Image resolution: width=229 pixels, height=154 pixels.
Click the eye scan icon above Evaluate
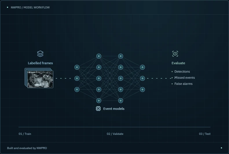[x=175, y=54]
